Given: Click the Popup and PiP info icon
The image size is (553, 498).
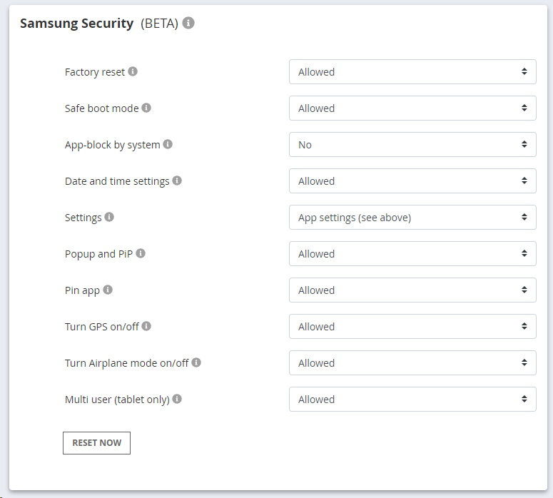Looking at the screenshot, I should 141,253.
